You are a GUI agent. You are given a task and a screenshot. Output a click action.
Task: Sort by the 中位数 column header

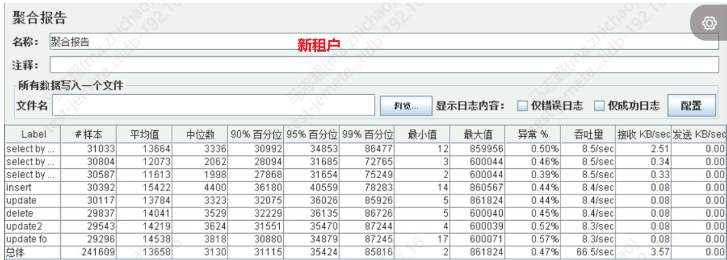click(200, 134)
